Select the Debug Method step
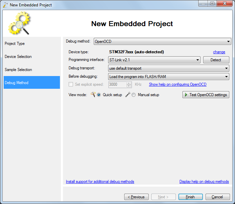The width and height of the screenshot is (235, 204). 32,82
